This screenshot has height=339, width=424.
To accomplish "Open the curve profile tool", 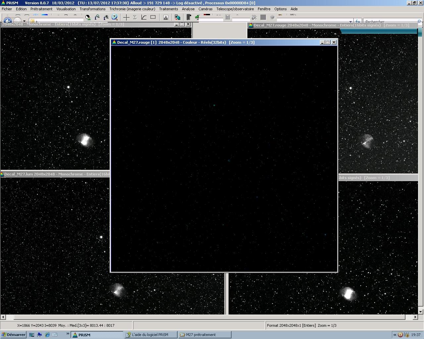I will tap(144, 17).
